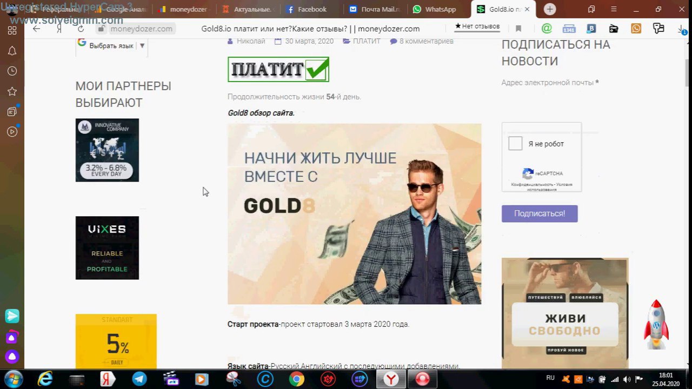Open the GOLD8 main banner image
This screenshot has width=692, height=389.
[x=354, y=214]
